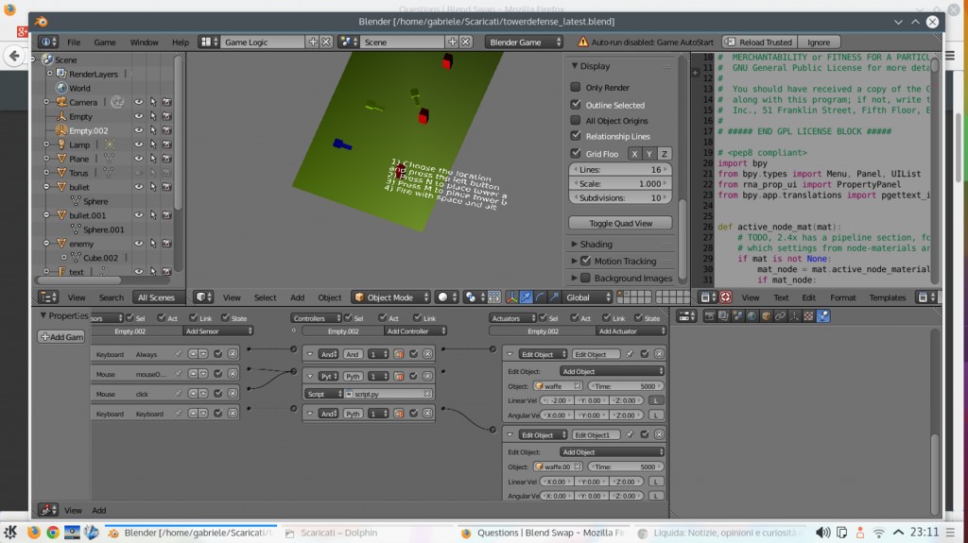Viewport: 968px width, 543px height.
Task: Open the Templates menu in text editor
Action: 887,297
